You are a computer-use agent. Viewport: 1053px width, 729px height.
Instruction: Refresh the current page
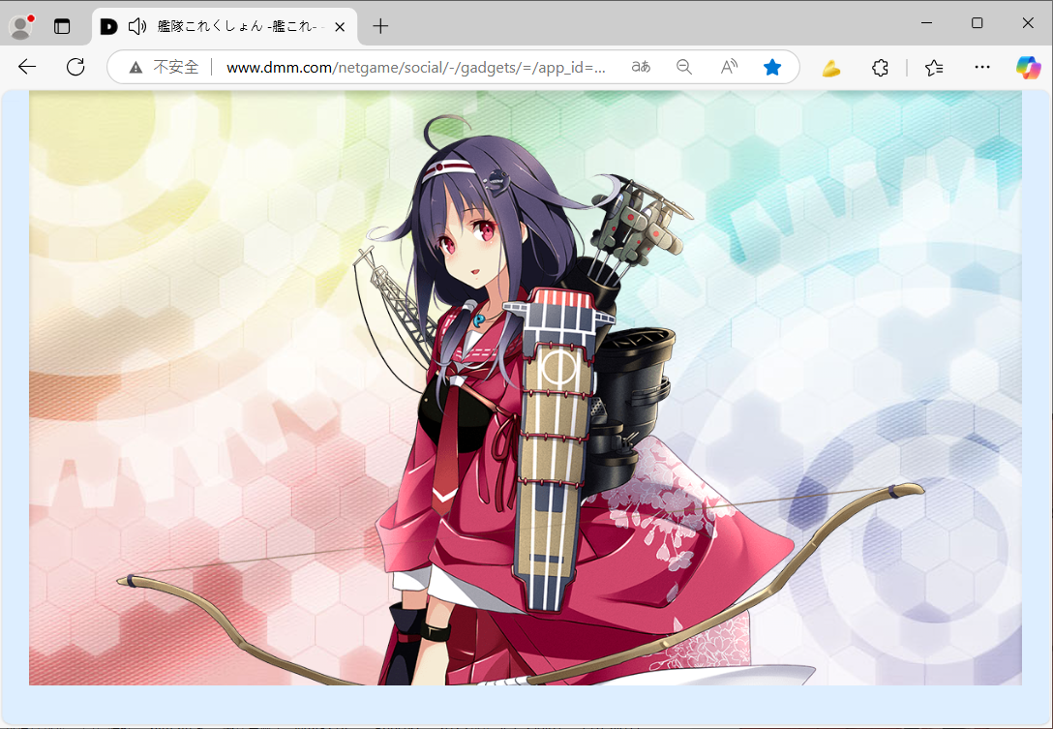click(x=75, y=67)
